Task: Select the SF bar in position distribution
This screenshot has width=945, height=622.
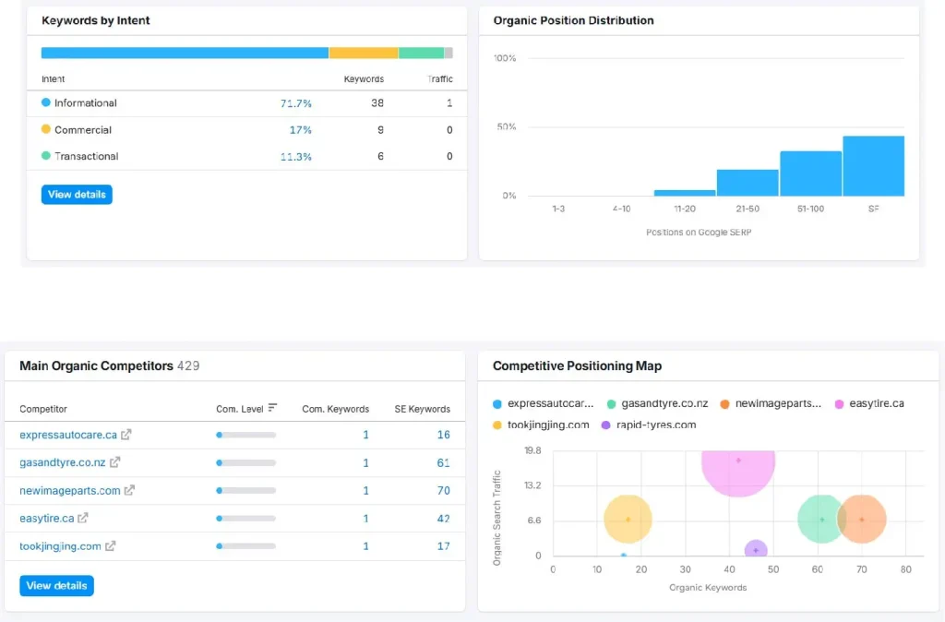Action: click(x=873, y=166)
